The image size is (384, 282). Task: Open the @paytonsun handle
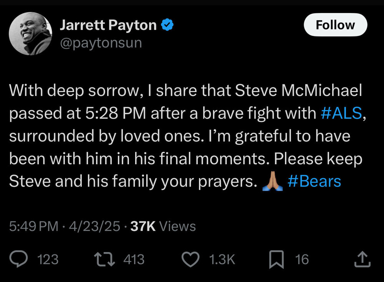(x=101, y=43)
